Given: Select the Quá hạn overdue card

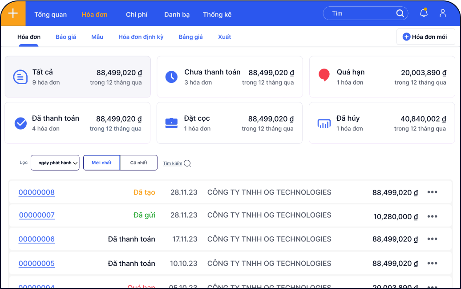Looking at the screenshot, I should coord(382,77).
